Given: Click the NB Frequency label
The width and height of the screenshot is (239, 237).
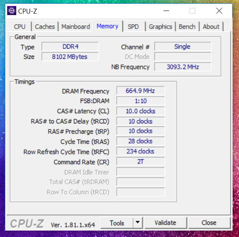Looking at the screenshot, I should coord(130,67).
